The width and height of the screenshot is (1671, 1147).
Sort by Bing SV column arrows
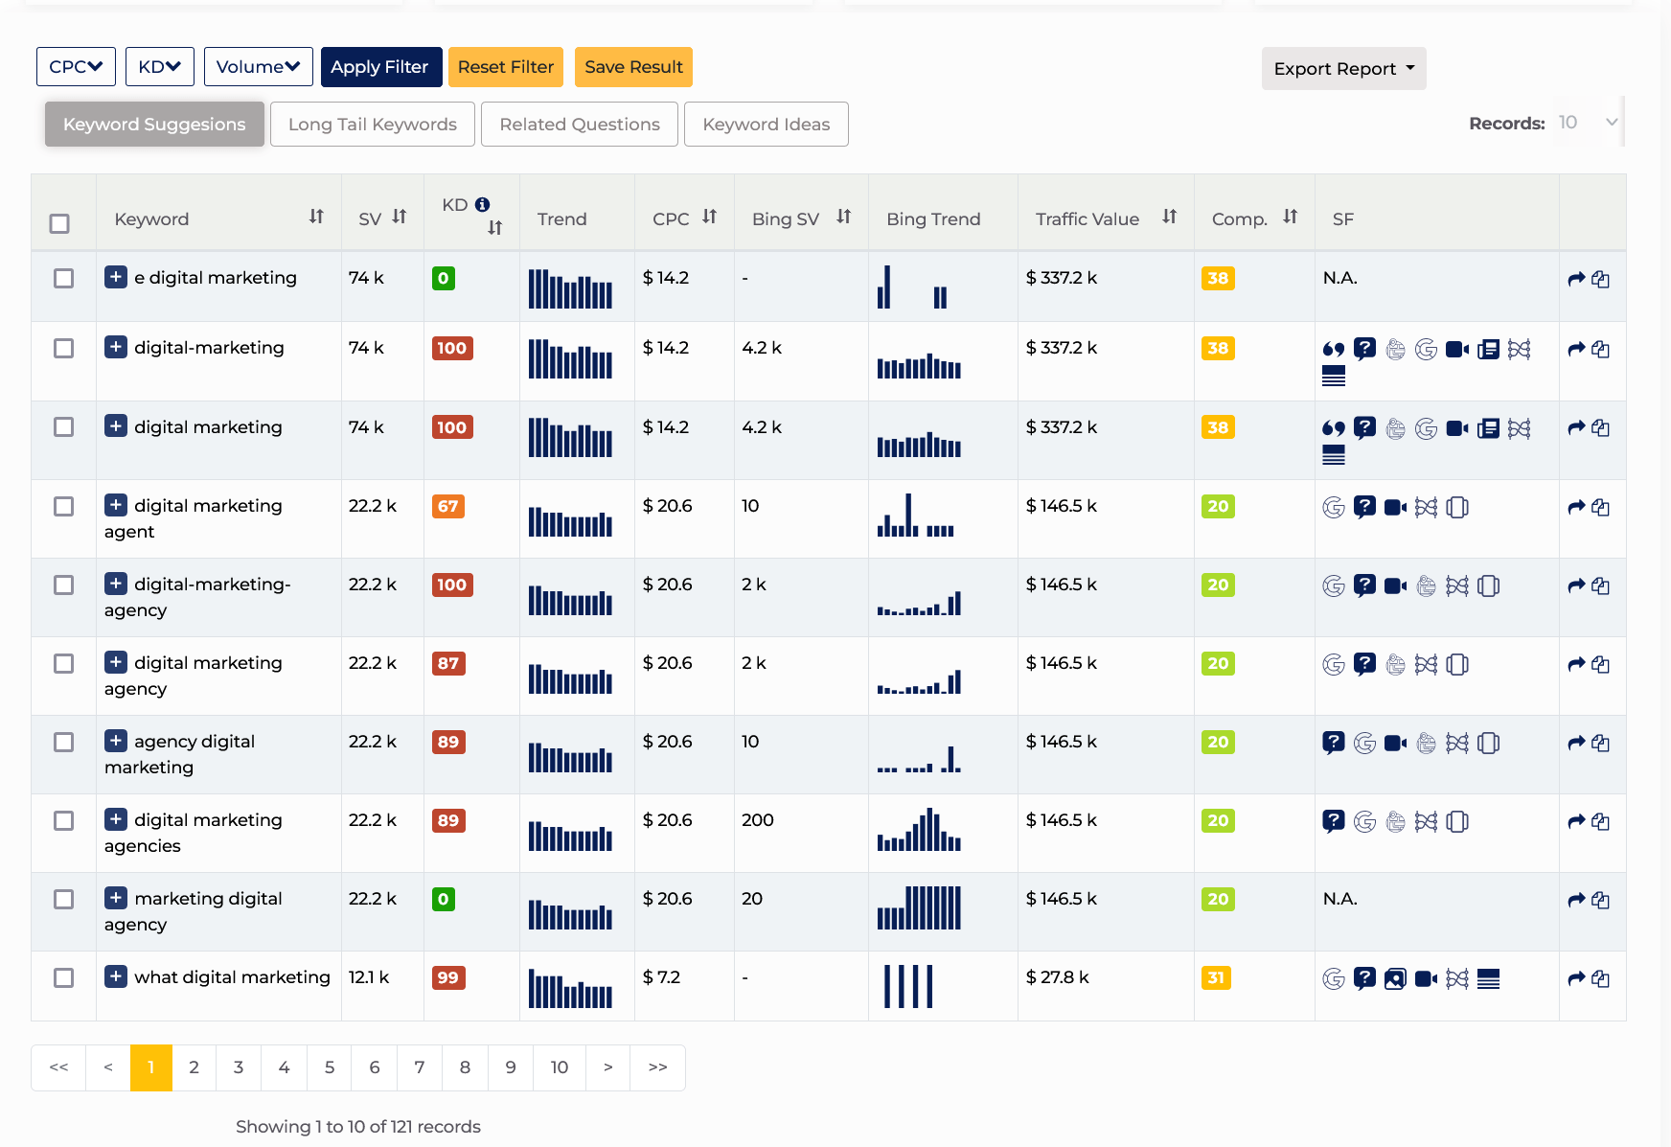pos(843,217)
